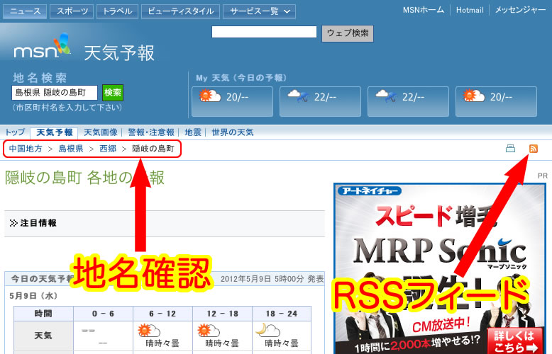
Task: Click the printer icon
Action: pos(510,149)
